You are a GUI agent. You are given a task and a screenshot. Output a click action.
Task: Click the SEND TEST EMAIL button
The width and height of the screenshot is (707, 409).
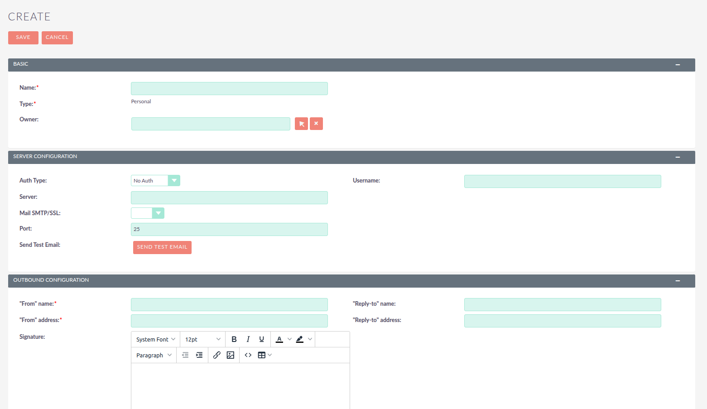tap(162, 247)
